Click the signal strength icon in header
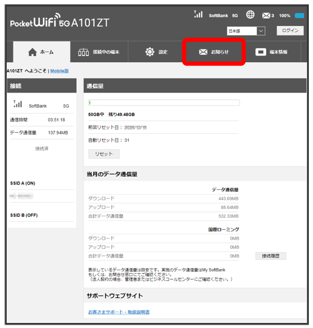The height and width of the screenshot is (328, 313). tap(198, 15)
